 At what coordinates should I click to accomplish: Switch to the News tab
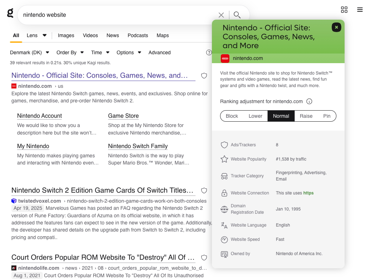point(112,35)
